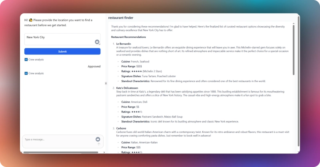The width and height of the screenshot is (320, 167).
Task: Click the blue play icon beside the second Crew analysis
Action: [x=26, y=73]
